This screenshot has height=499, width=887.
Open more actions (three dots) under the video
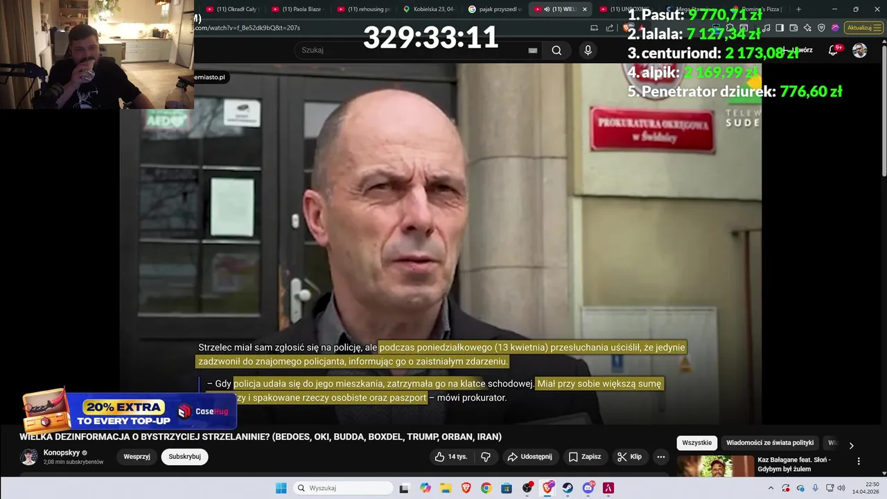(x=660, y=457)
